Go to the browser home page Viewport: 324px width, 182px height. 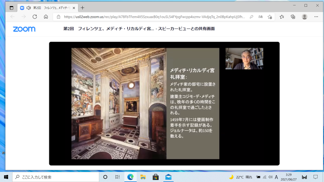[46, 17]
